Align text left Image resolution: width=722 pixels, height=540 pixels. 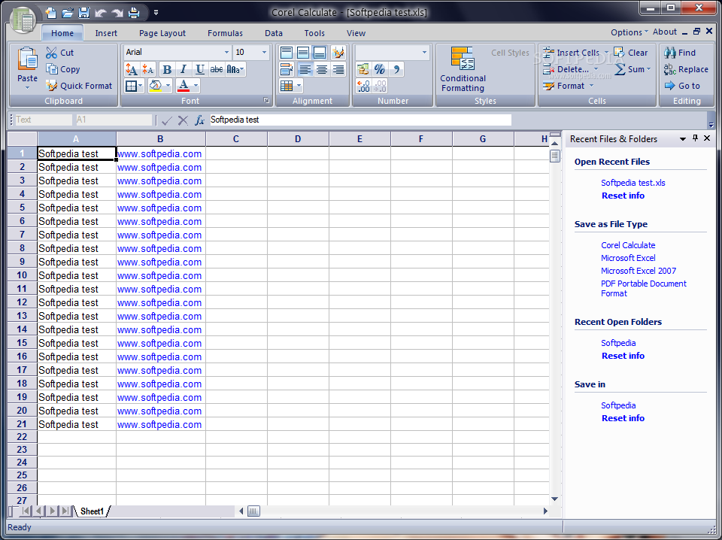point(305,69)
